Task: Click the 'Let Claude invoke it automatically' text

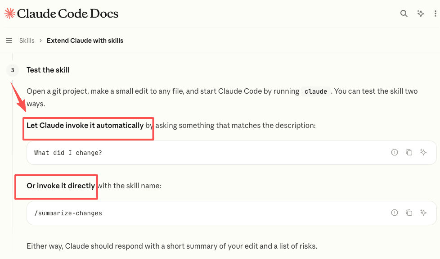Action: click(x=85, y=125)
